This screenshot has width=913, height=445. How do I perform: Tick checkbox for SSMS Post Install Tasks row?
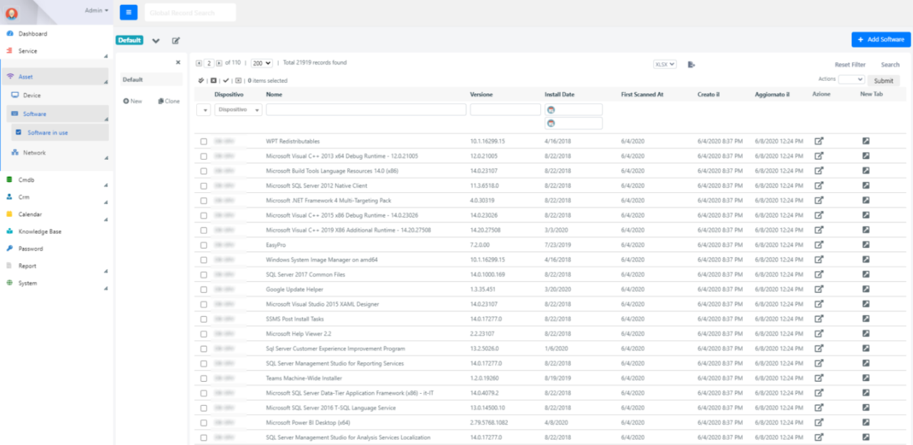click(204, 319)
